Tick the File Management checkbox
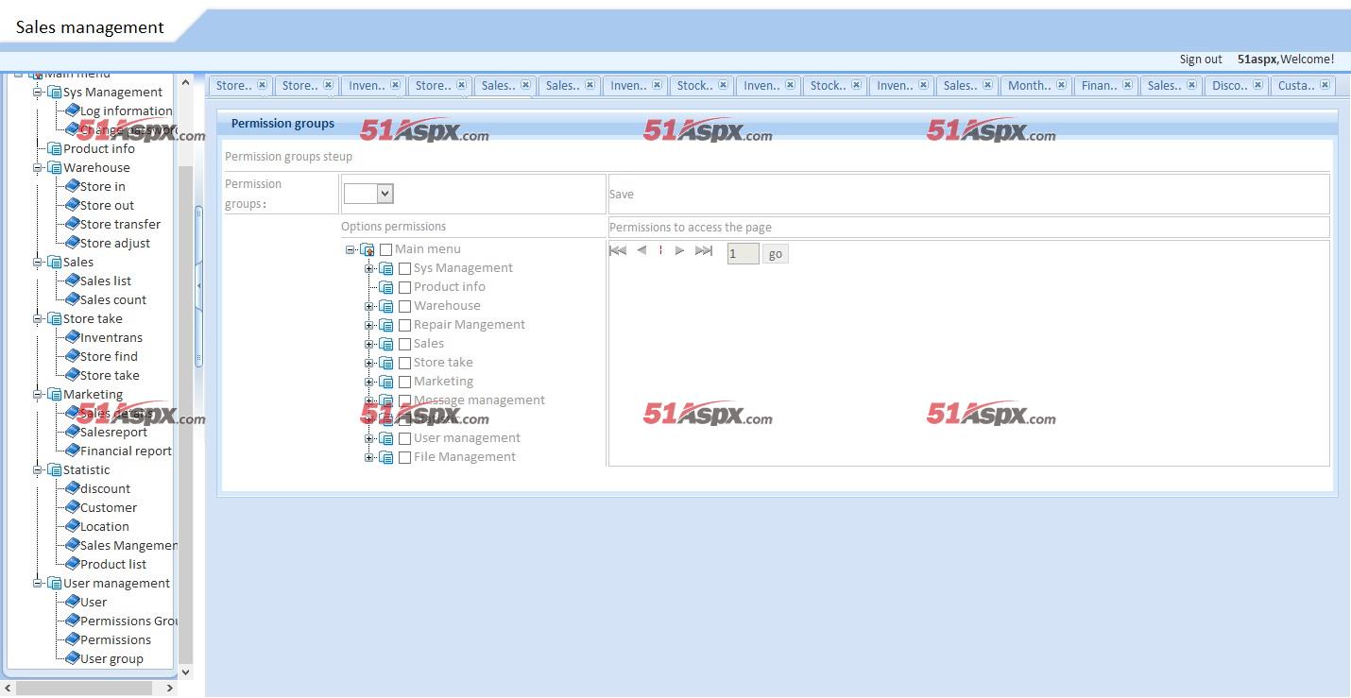 (x=404, y=457)
